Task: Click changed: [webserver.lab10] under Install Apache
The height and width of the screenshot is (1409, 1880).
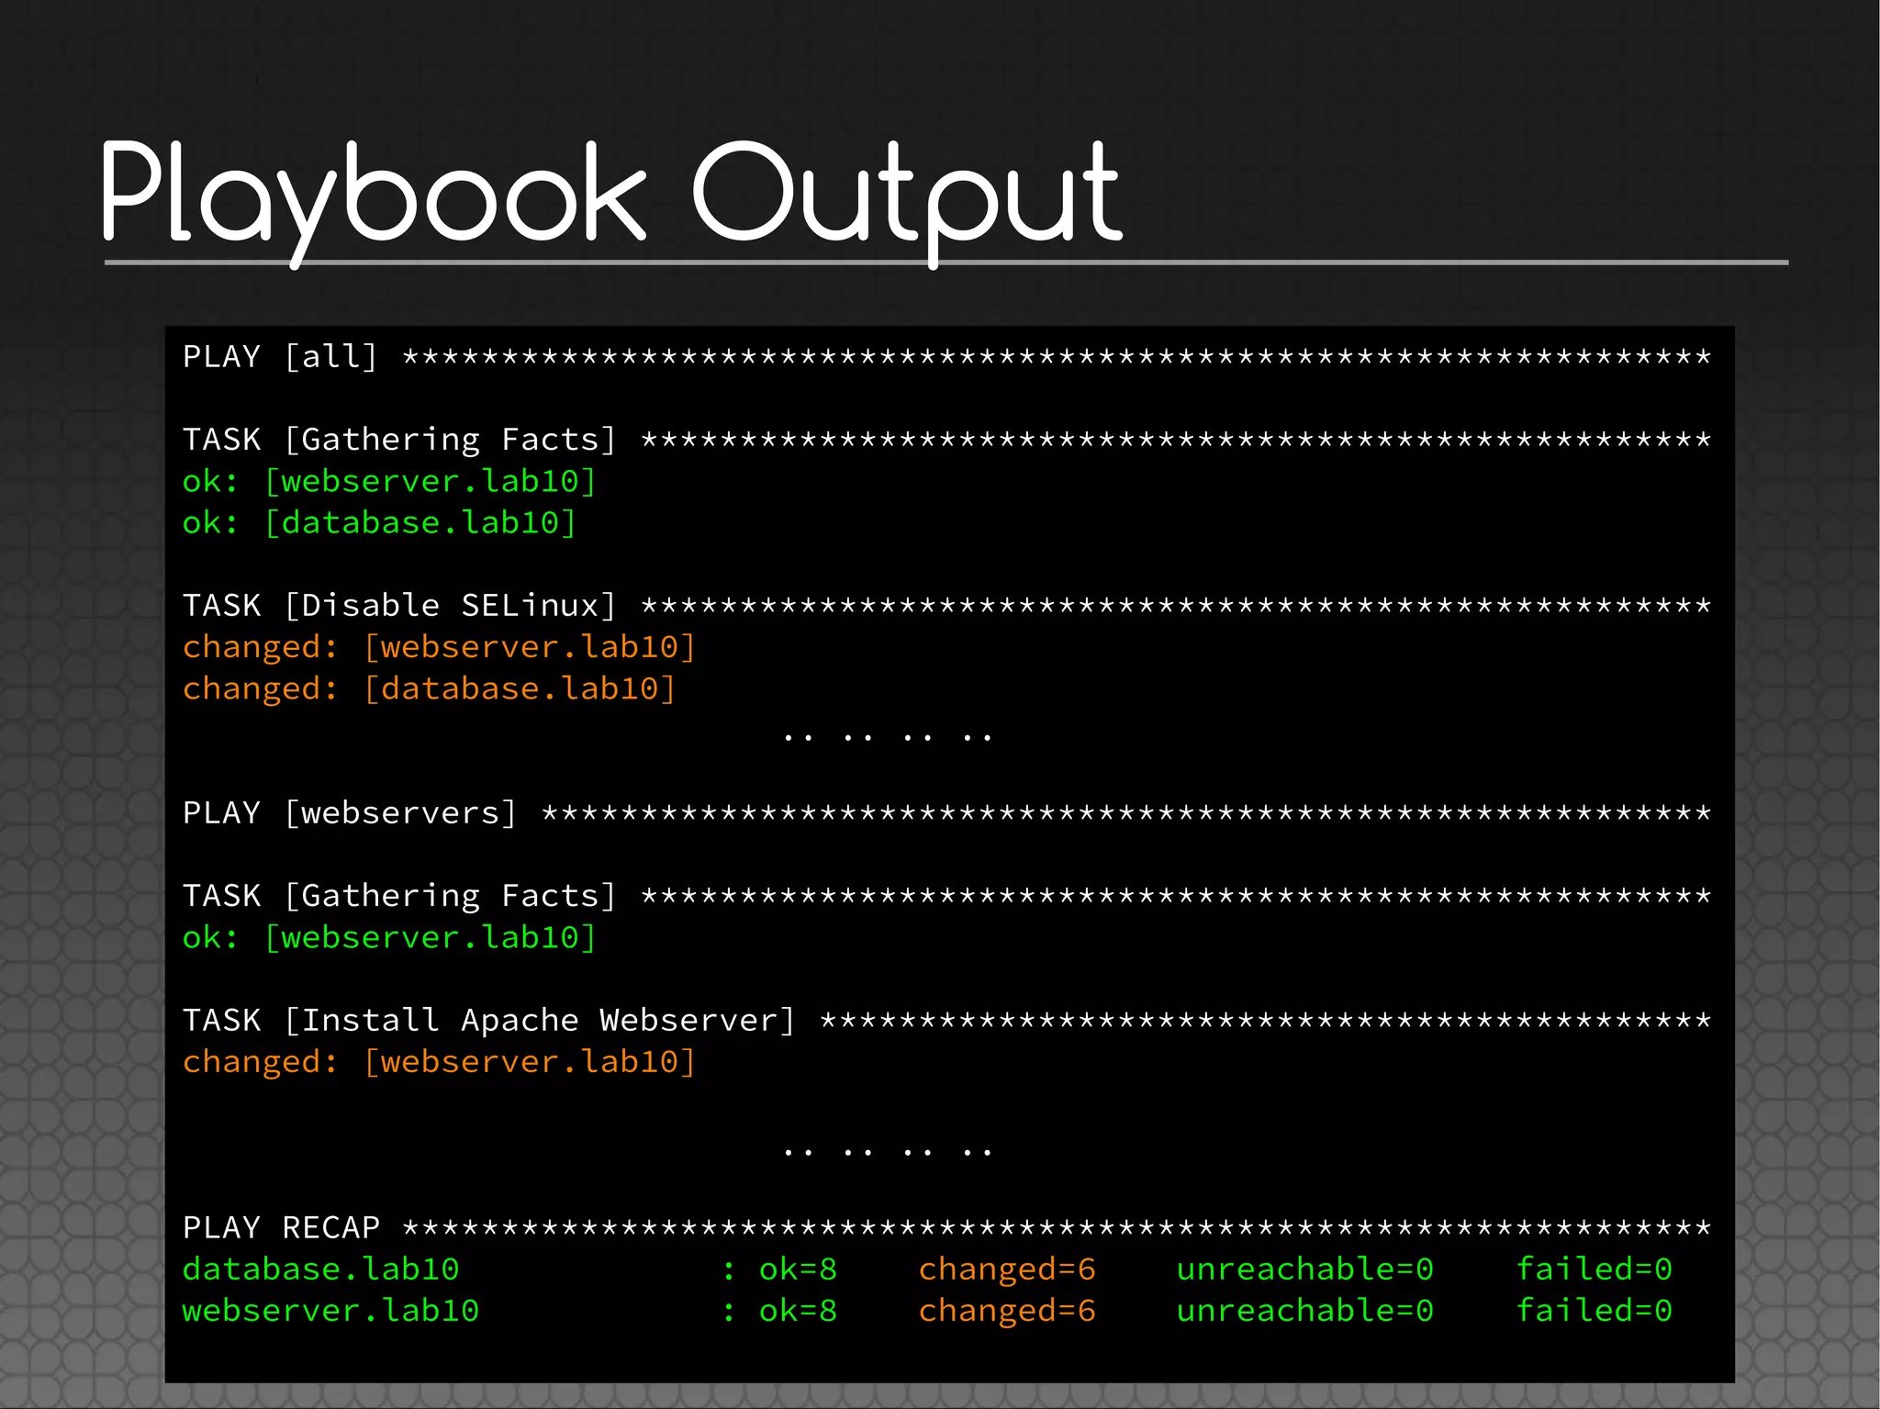Action: (x=439, y=1062)
